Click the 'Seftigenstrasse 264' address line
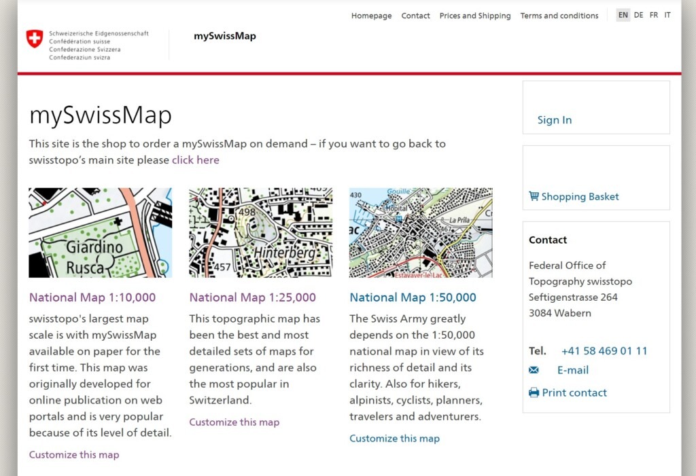The width and height of the screenshot is (696, 476). point(573,297)
